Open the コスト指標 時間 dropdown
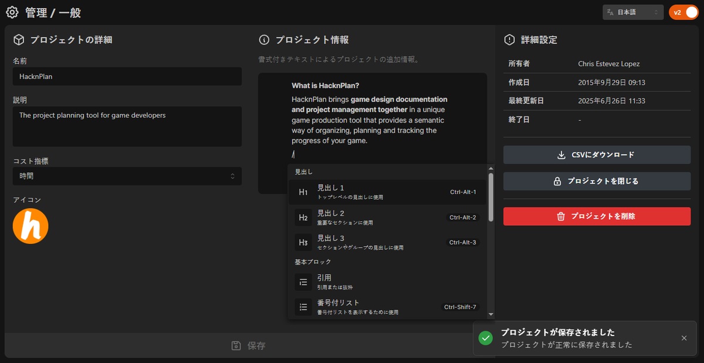Screen dimensions: 704x363 coord(127,176)
